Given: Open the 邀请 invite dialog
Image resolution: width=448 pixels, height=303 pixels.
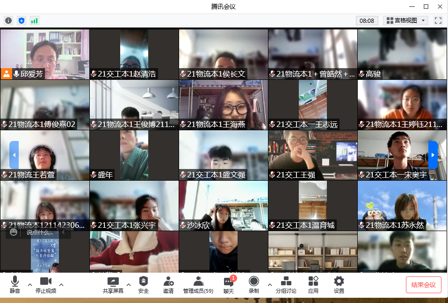Looking at the screenshot, I should [x=168, y=285].
